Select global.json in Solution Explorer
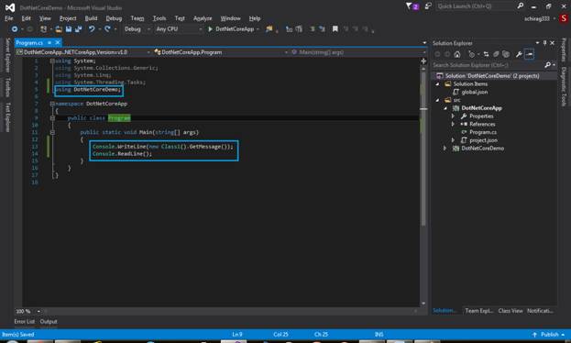This screenshot has height=343, width=571. point(474,92)
